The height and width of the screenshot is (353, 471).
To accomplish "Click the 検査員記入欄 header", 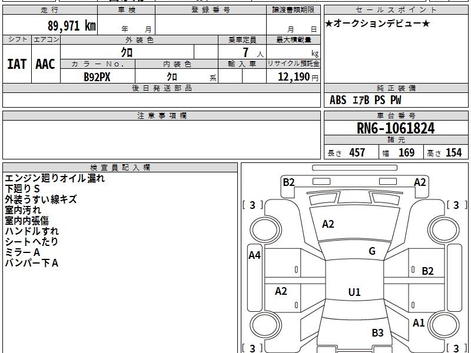I will [120, 168].
